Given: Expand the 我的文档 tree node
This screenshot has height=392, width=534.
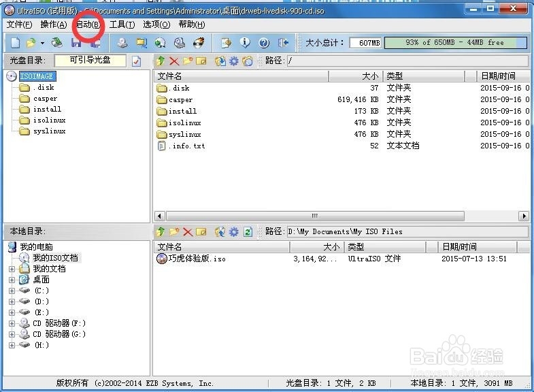Looking at the screenshot, I should 12,269.
